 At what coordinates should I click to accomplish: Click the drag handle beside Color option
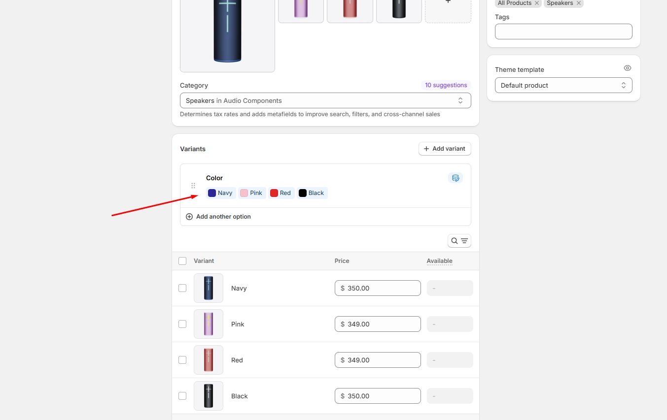coord(193,186)
